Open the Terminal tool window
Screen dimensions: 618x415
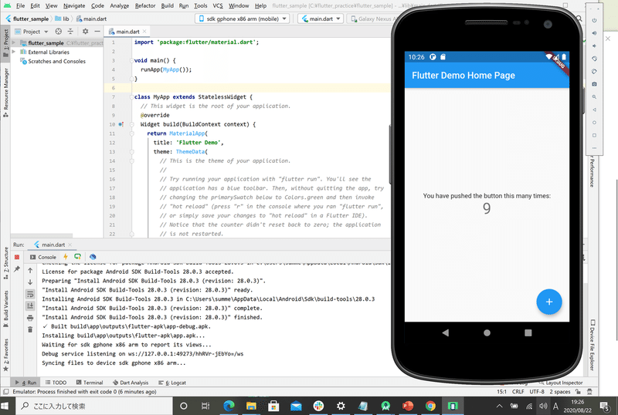90,383
